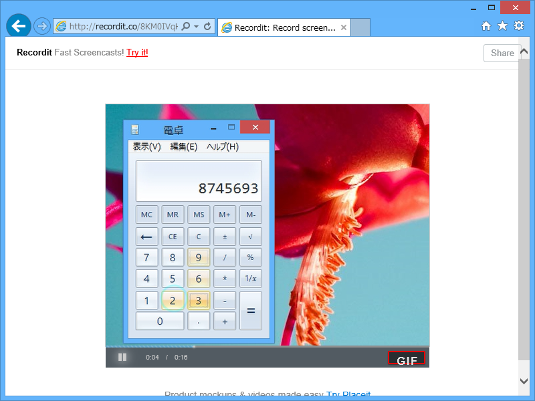
Task: Open the calculator 編集(E) menu
Action: click(x=183, y=146)
